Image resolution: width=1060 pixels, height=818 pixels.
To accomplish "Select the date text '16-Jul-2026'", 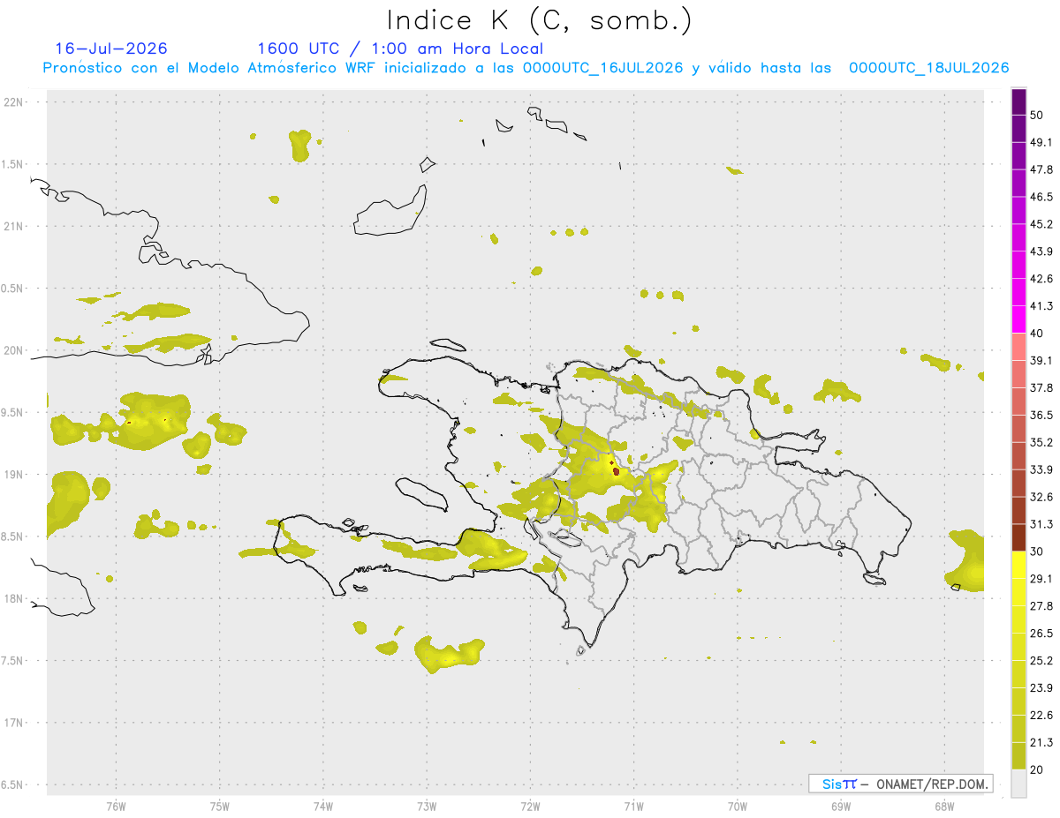I will click(x=111, y=49).
